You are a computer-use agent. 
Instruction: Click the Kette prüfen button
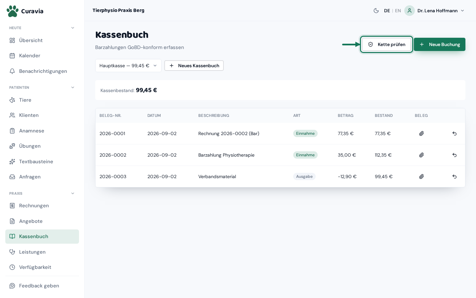coord(386,44)
